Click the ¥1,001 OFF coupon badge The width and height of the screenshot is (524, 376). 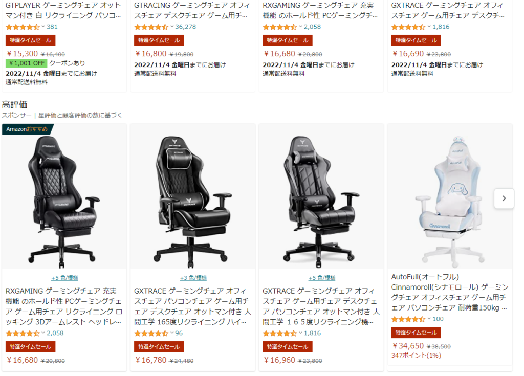coord(27,63)
